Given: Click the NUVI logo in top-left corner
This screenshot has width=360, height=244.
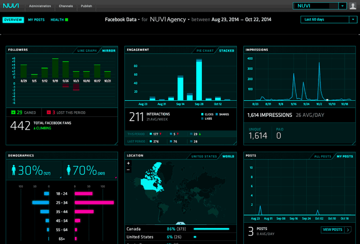Looking at the screenshot, I should (x=11, y=6).
